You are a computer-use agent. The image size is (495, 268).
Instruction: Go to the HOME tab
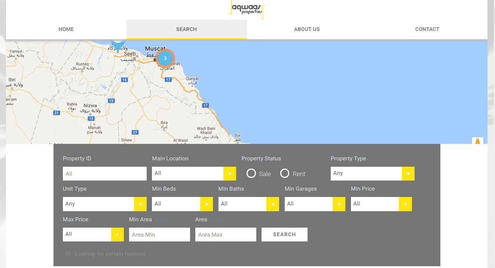click(66, 29)
